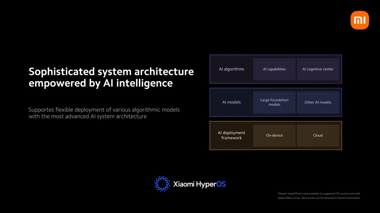This screenshot has width=380, height=213.
Task: Click the orange Mi logo
Action: (360, 20)
